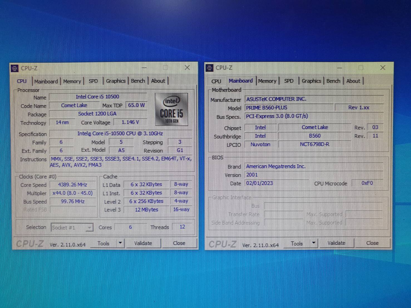Switch to CPU tab in right window
Viewport: 411px width, 308px height.
216,81
